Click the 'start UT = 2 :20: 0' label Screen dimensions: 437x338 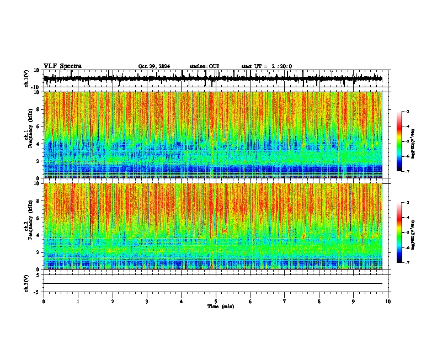[x=267, y=66]
